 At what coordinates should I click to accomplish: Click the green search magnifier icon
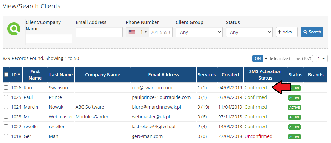click(14, 29)
